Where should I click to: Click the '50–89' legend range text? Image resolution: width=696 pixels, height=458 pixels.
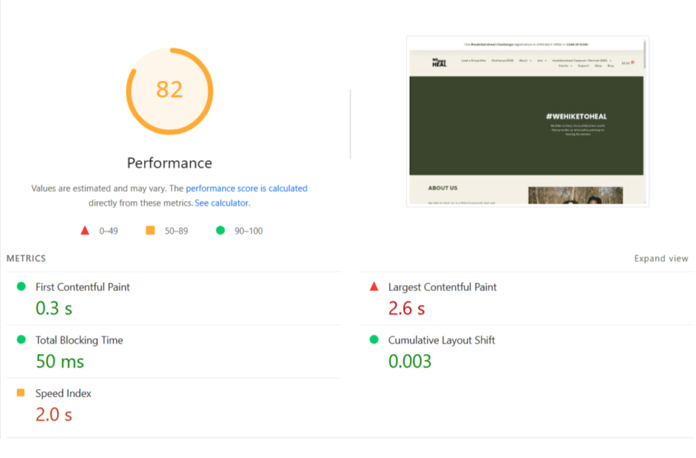176,231
